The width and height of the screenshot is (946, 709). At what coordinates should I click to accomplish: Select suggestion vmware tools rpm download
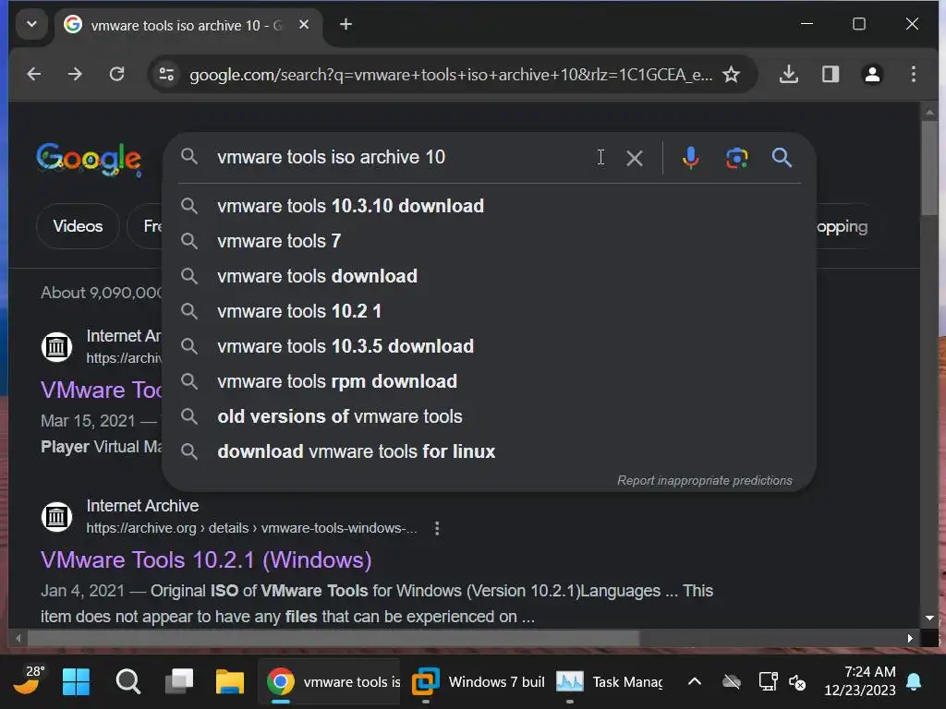490,381
